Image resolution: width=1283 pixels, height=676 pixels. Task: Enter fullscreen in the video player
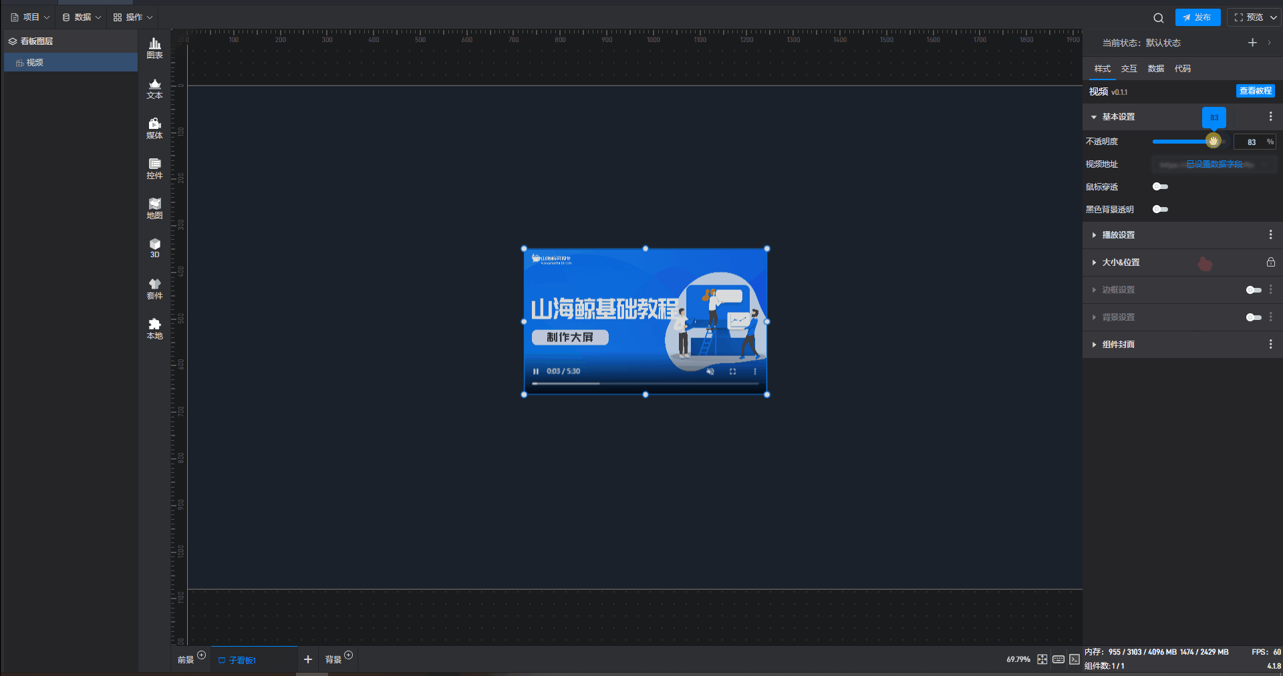pyautogui.click(x=732, y=371)
